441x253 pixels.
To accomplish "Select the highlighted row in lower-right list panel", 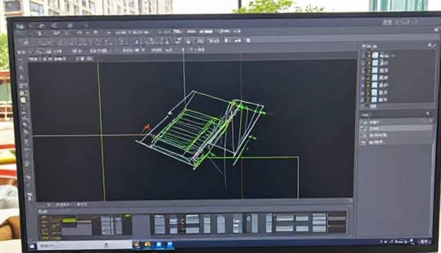I will point(396,129).
